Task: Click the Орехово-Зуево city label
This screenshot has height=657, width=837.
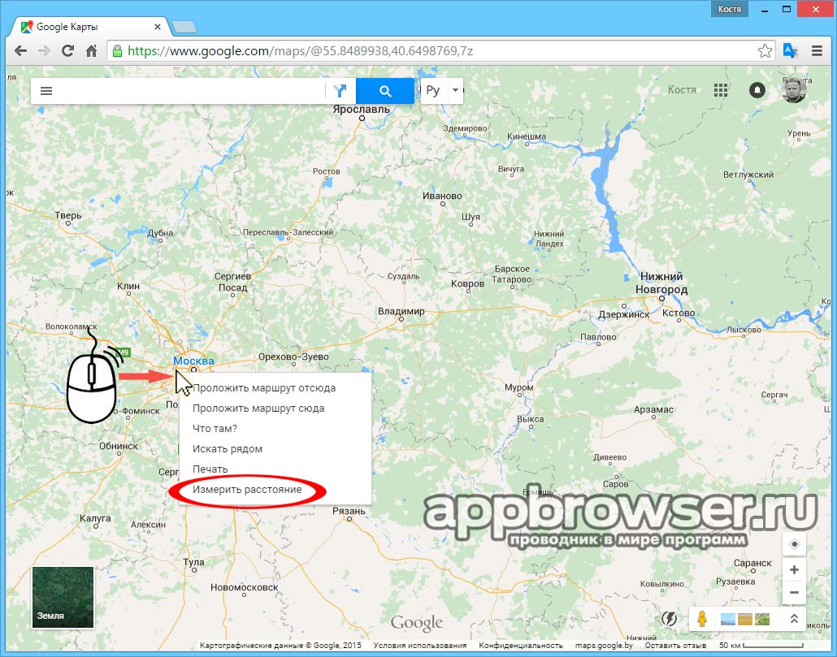Action: click(293, 357)
